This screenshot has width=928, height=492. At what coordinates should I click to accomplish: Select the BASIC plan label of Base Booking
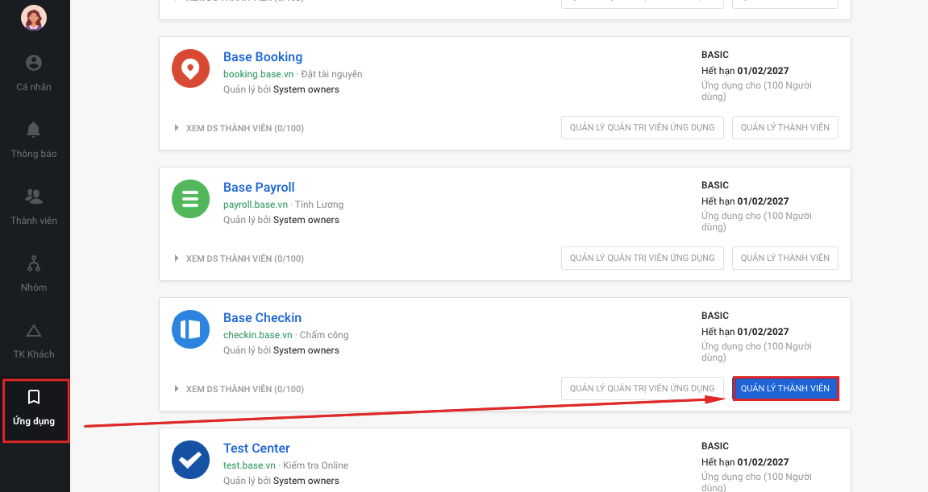click(x=715, y=55)
